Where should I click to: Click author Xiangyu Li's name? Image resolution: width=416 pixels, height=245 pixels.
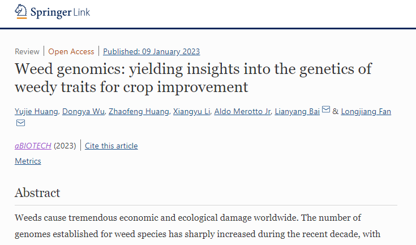click(x=192, y=112)
